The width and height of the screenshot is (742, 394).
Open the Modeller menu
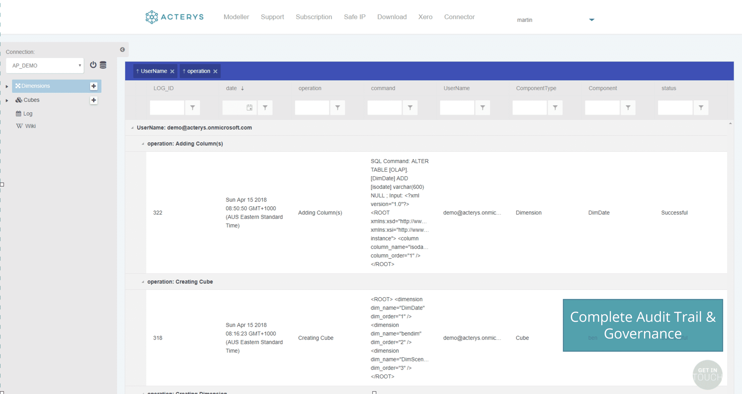(236, 17)
